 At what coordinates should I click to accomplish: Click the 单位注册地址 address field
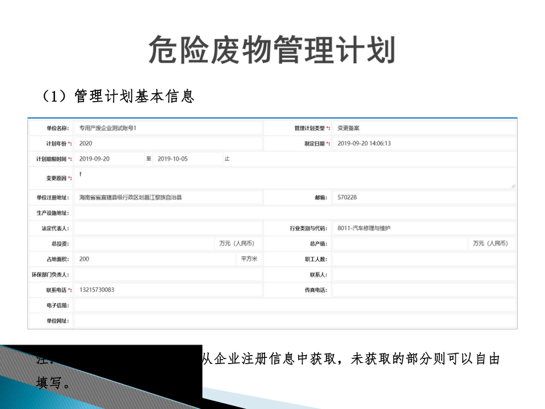pyautogui.click(x=168, y=197)
